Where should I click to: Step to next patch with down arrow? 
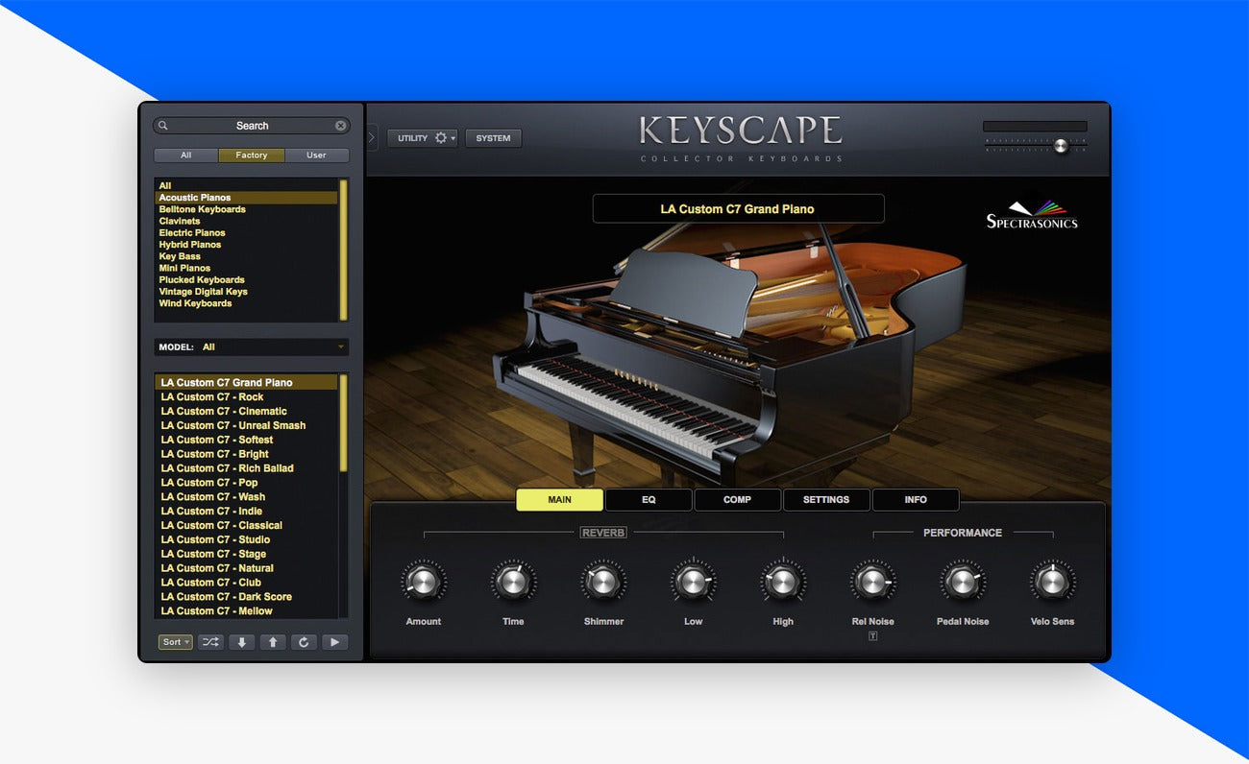pos(241,642)
